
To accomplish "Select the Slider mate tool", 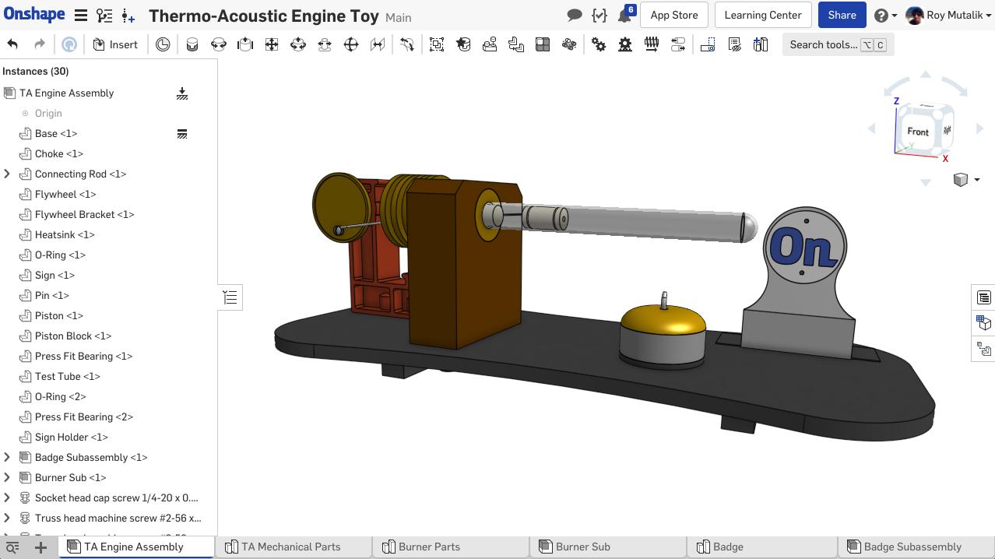I will [x=245, y=44].
